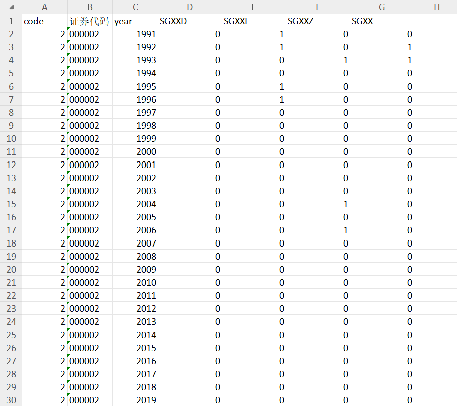
Task: Click SGXX value 1 in 1992 row
Action: click(382, 47)
